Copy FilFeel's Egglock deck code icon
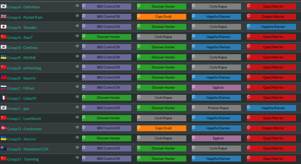 (x=193, y=86)
